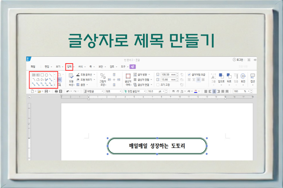Click the 회전 rotate icon
Image resolution: width=283 pixels, height=188 pixels.
(243, 76)
